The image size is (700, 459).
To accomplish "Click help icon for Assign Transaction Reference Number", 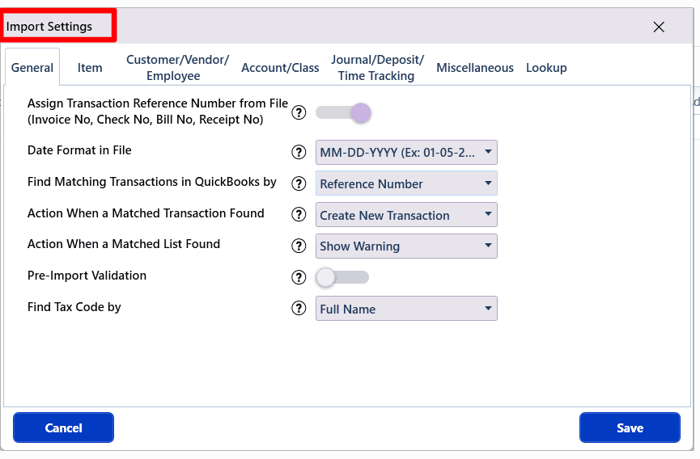I will [299, 113].
